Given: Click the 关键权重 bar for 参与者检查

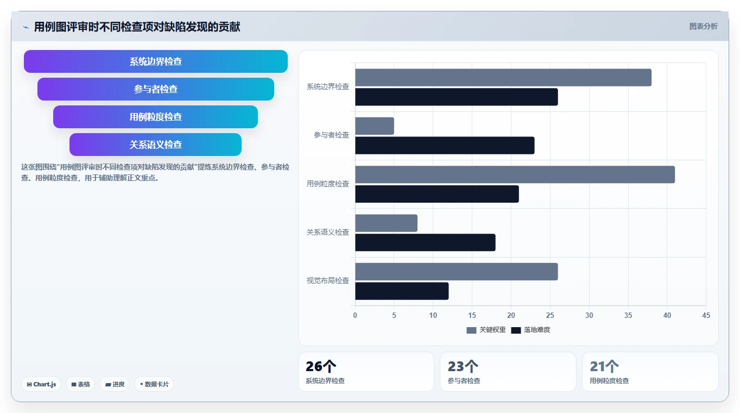Looking at the screenshot, I should [375, 126].
